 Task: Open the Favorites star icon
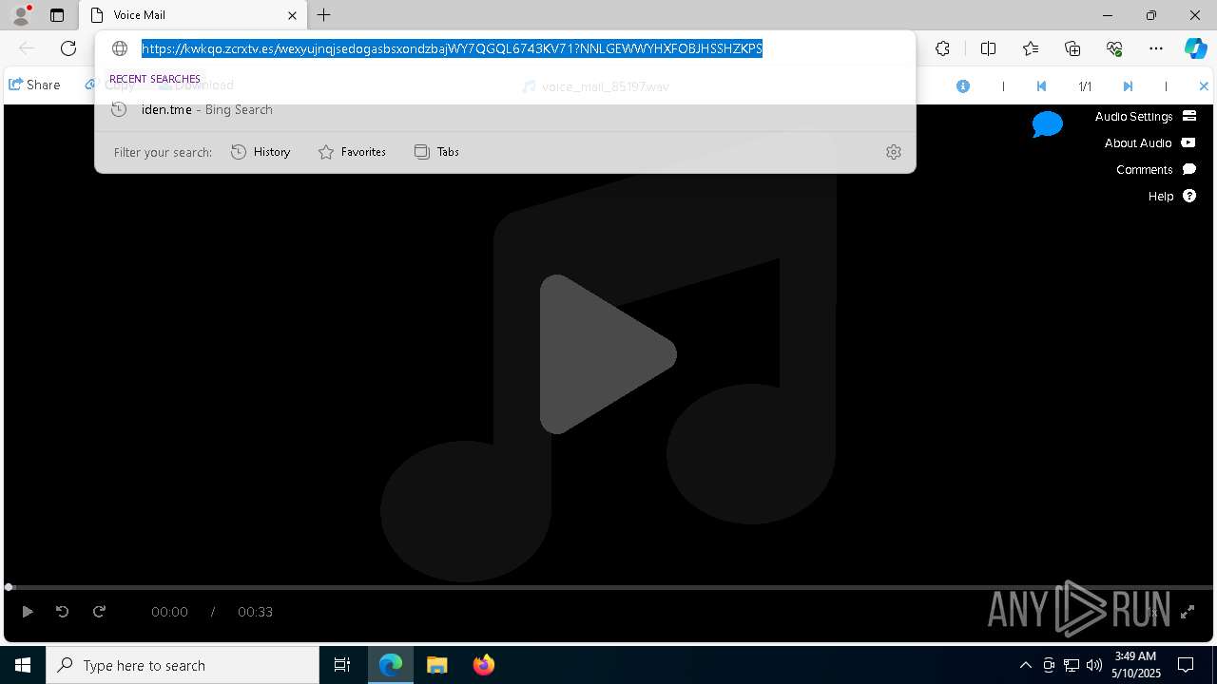(1031, 48)
